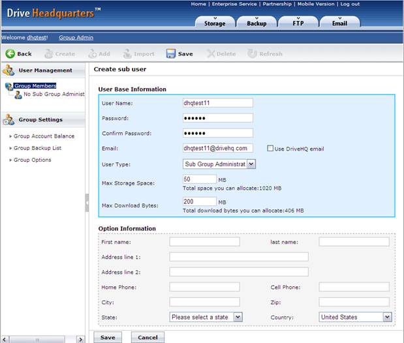The height and width of the screenshot is (343, 404).
Task: Click the Home Phone field
Action: tap(204, 287)
